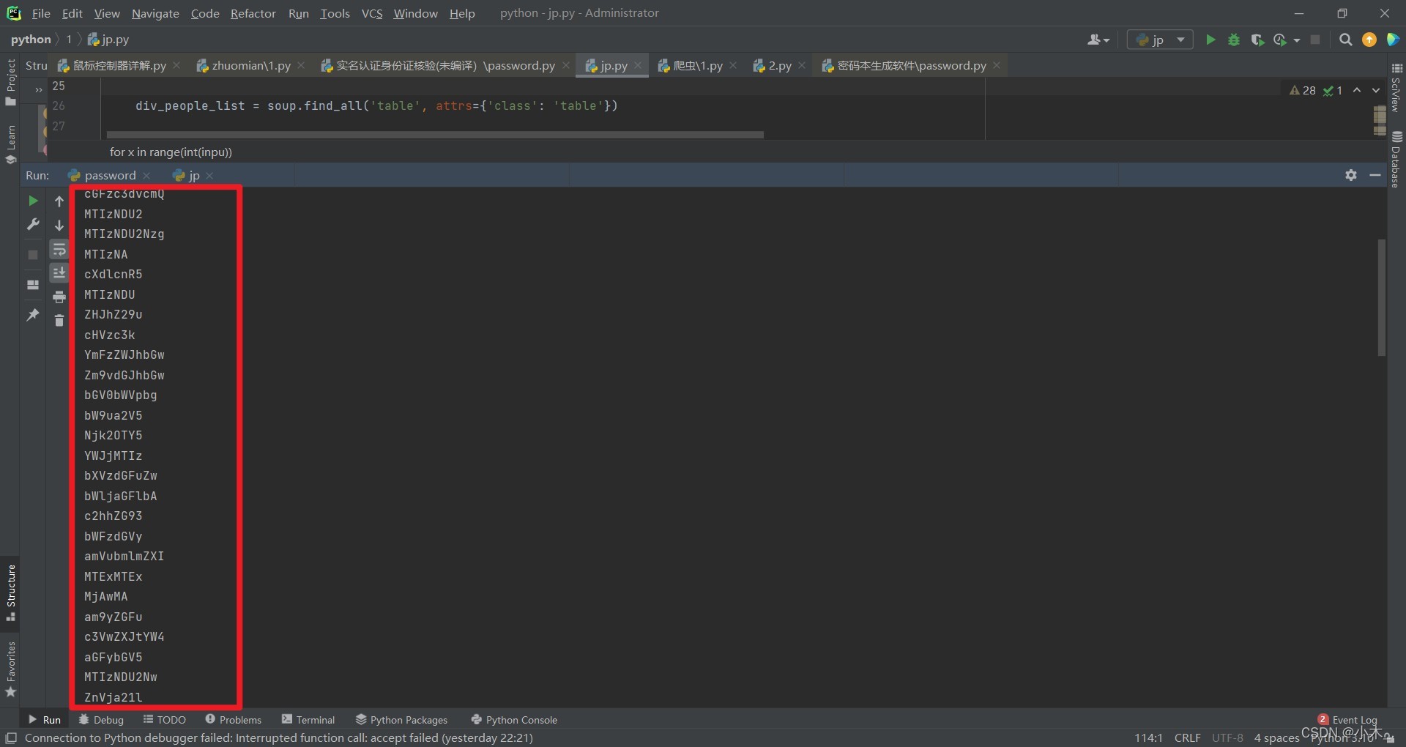Expand the hidden editor tabs chevron
The height and width of the screenshot is (747, 1406).
pos(39,90)
